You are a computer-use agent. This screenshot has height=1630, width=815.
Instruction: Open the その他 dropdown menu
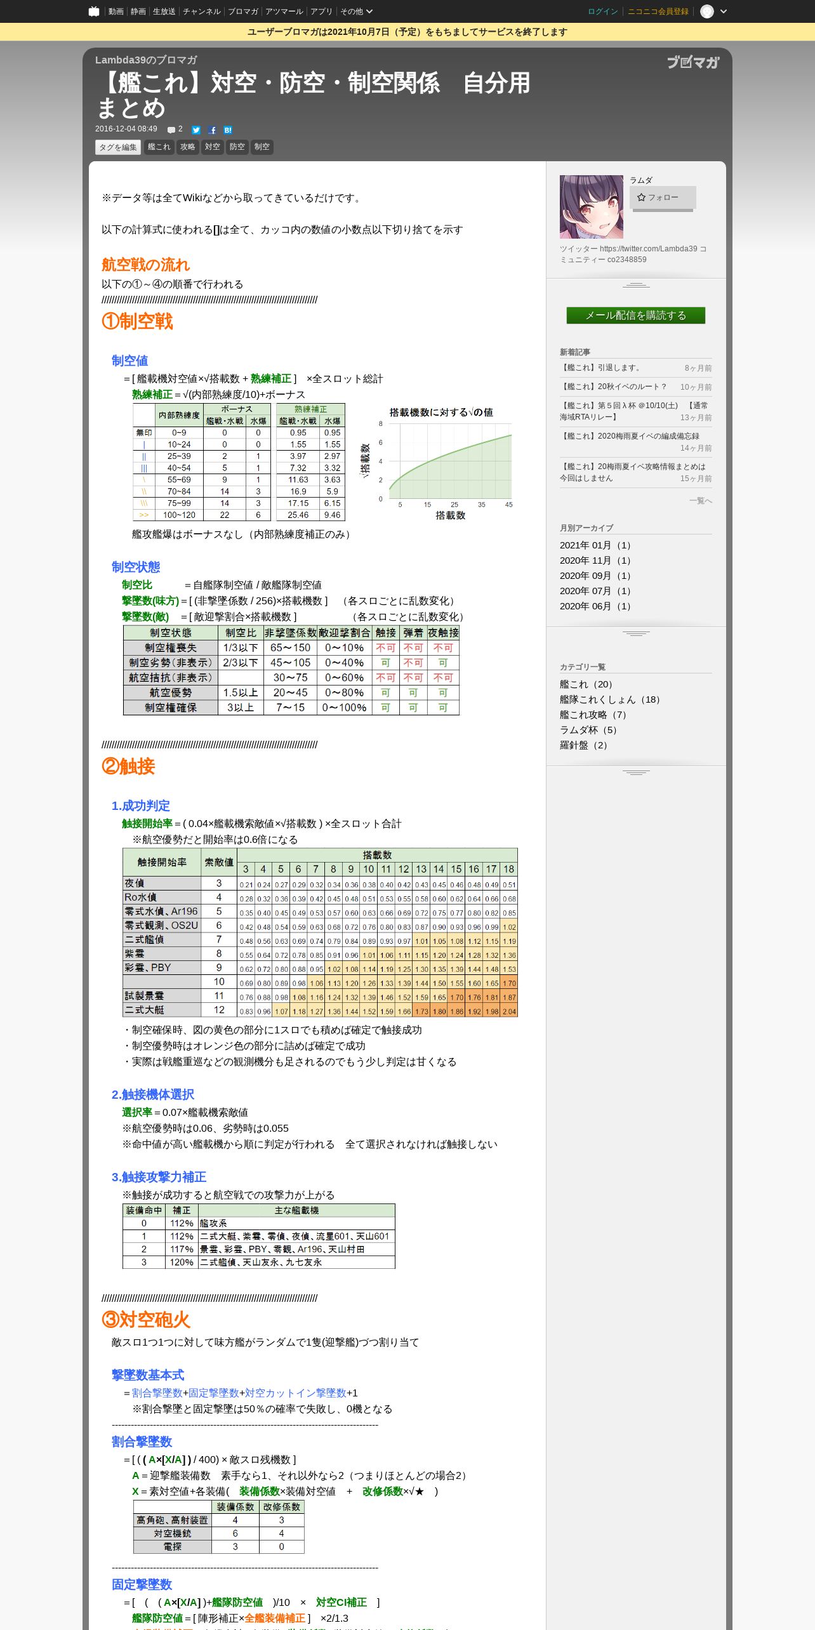[356, 11]
